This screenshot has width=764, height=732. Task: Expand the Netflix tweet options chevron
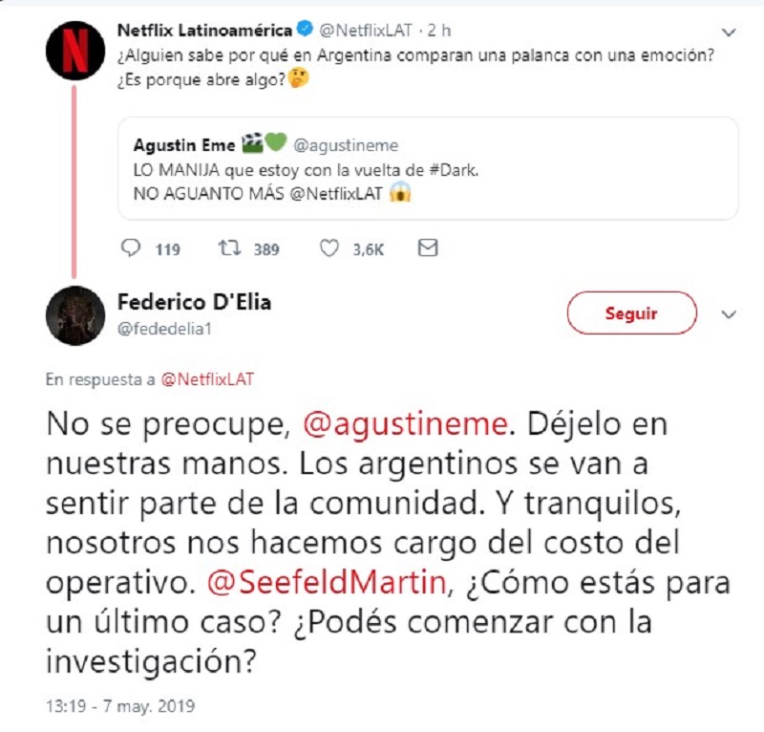pyautogui.click(x=729, y=32)
